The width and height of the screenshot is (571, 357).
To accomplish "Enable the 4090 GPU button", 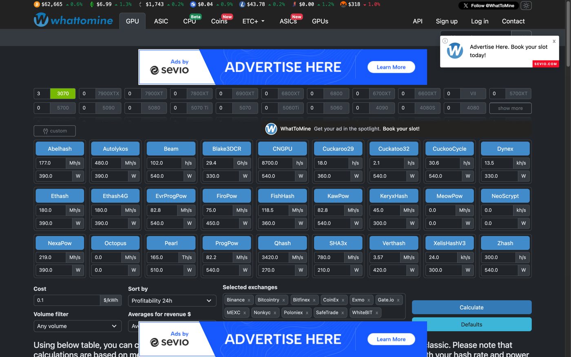I will coord(382,108).
